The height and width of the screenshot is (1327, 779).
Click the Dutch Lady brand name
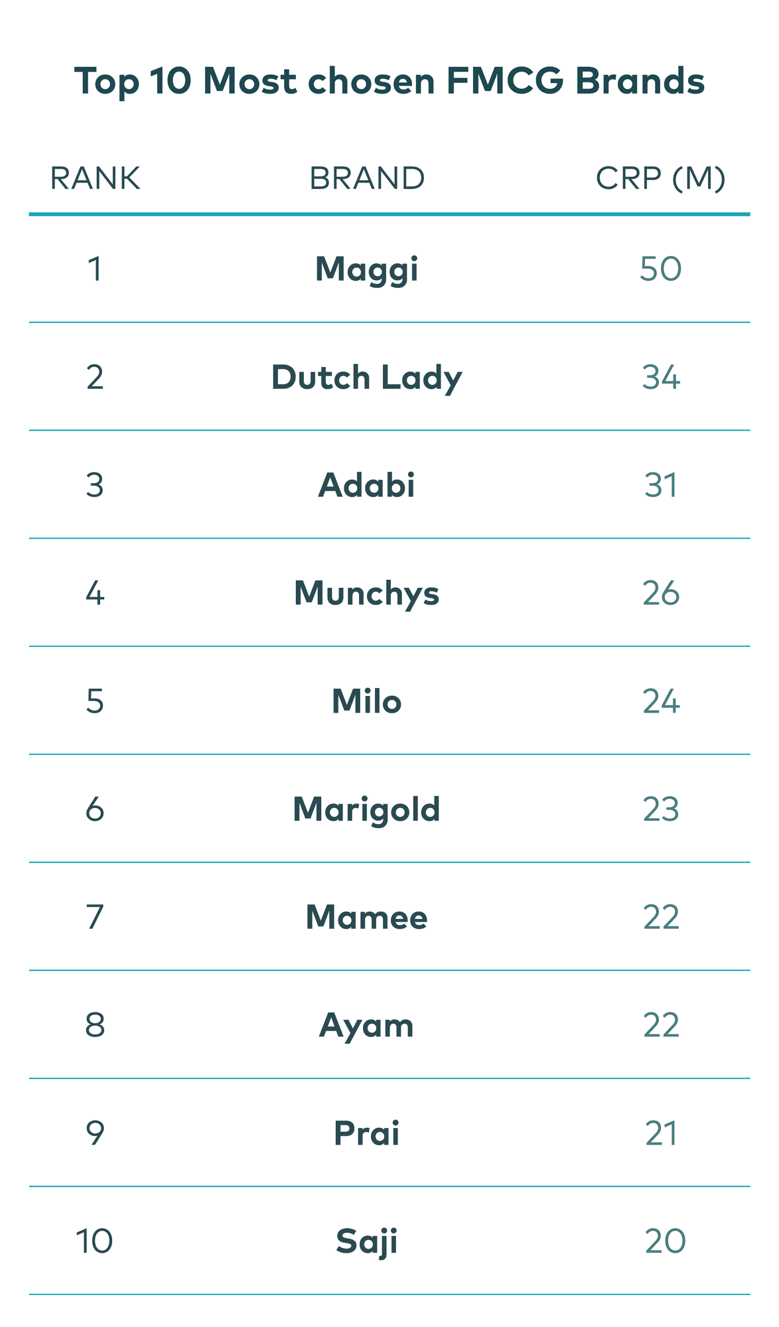367,378
